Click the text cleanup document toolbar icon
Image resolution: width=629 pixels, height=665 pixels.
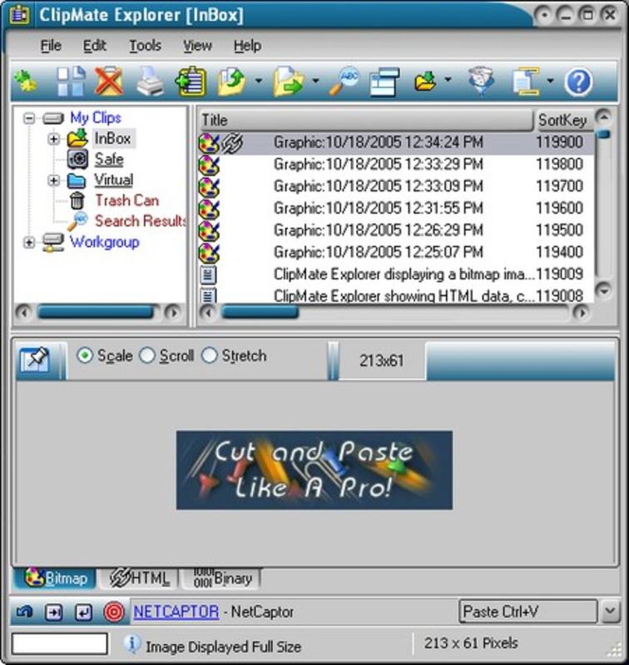click(526, 81)
